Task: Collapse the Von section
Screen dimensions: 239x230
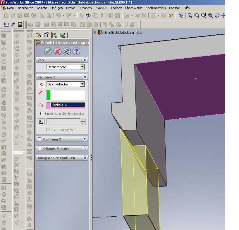Action: click(x=85, y=60)
